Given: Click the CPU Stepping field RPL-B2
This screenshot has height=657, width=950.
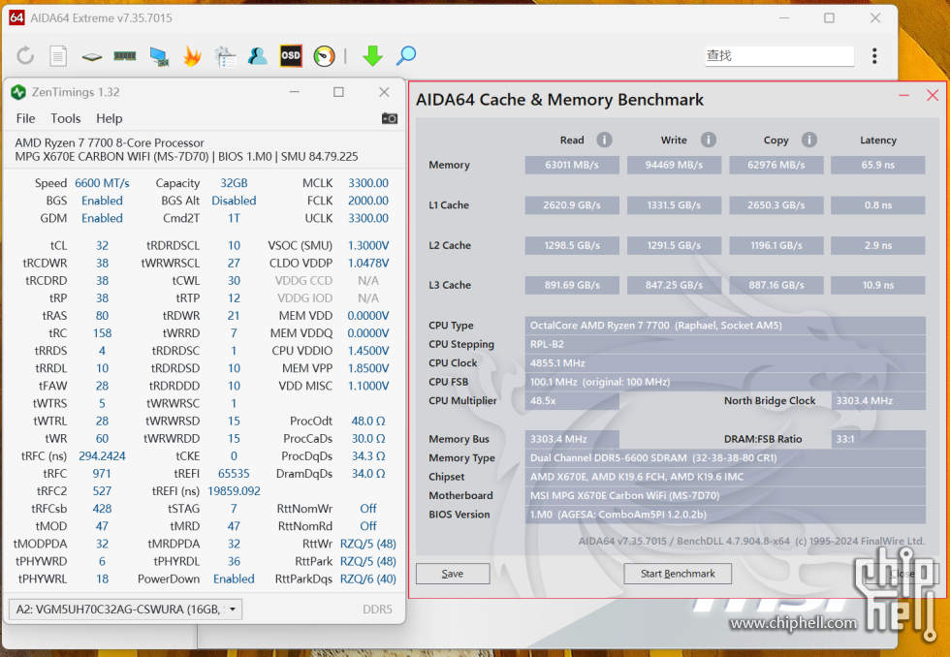Looking at the screenshot, I should tap(725, 344).
